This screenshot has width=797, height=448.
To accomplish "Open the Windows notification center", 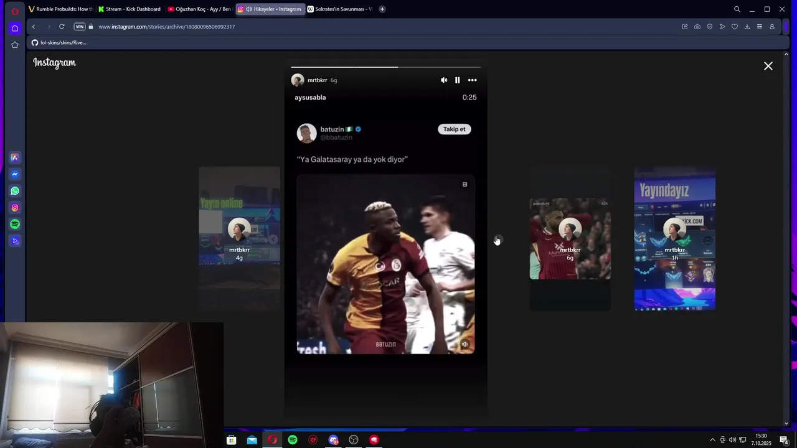I will pyautogui.click(x=785, y=440).
